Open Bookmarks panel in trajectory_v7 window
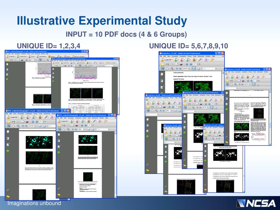Screen dimensions: 280x210 point(162,81)
